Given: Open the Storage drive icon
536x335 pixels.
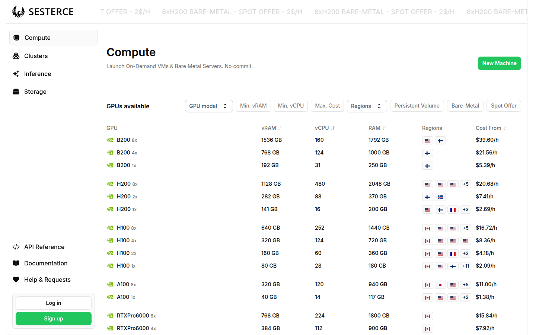Looking at the screenshot, I should click(16, 92).
